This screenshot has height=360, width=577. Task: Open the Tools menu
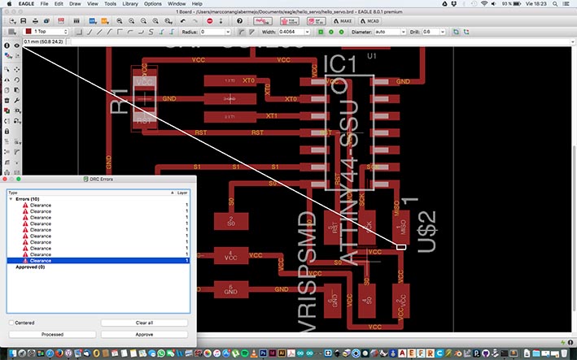click(x=110, y=4)
